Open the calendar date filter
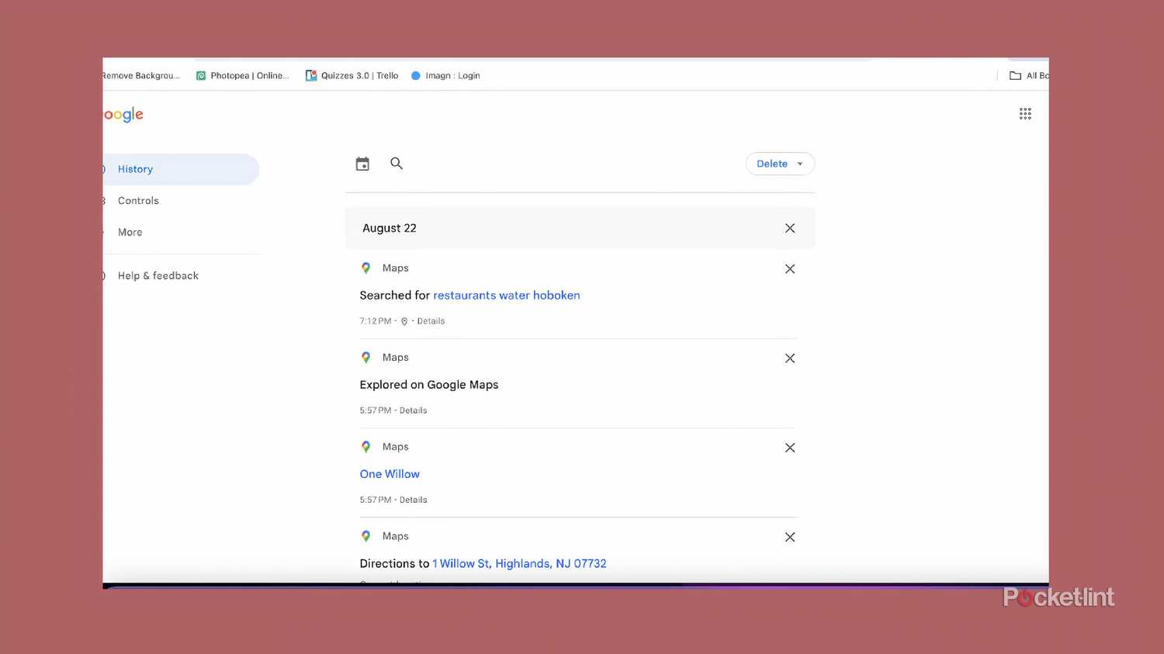 (x=362, y=164)
